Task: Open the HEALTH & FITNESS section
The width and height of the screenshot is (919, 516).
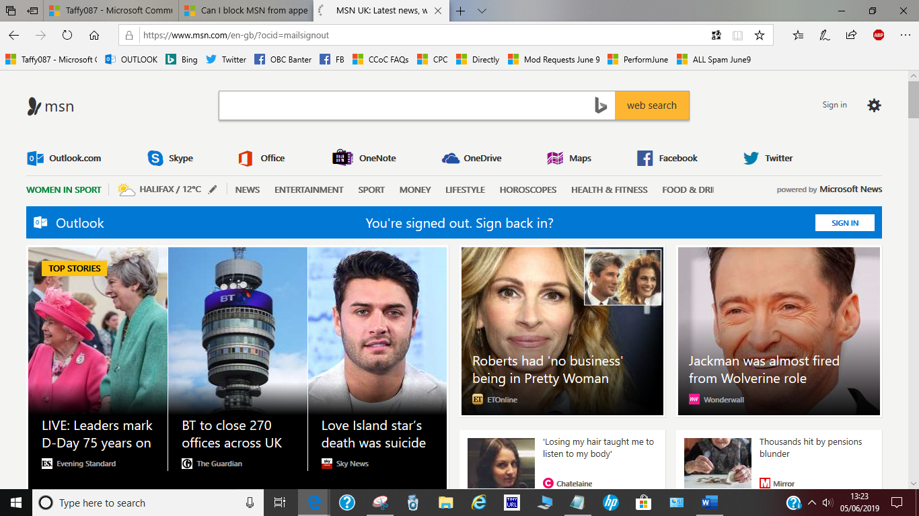Action: pos(610,189)
